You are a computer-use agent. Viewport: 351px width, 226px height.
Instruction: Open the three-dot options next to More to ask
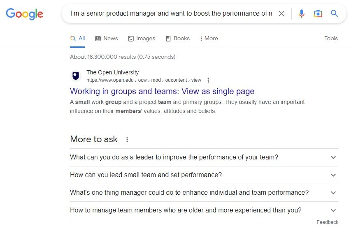127,140
